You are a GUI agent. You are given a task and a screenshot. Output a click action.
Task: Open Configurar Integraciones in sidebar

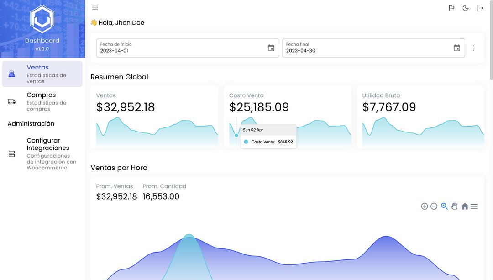(42, 154)
